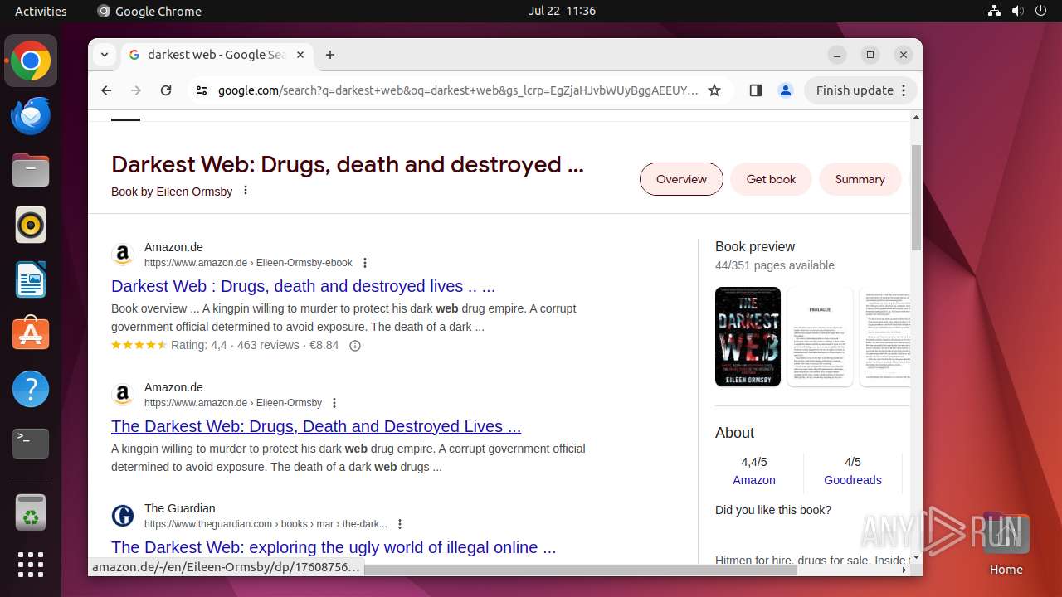Image resolution: width=1062 pixels, height=597 pixels.
Task: Open 'Darkest Web : Drugs, death and destroyed lives' link
Action: [303, 286]
